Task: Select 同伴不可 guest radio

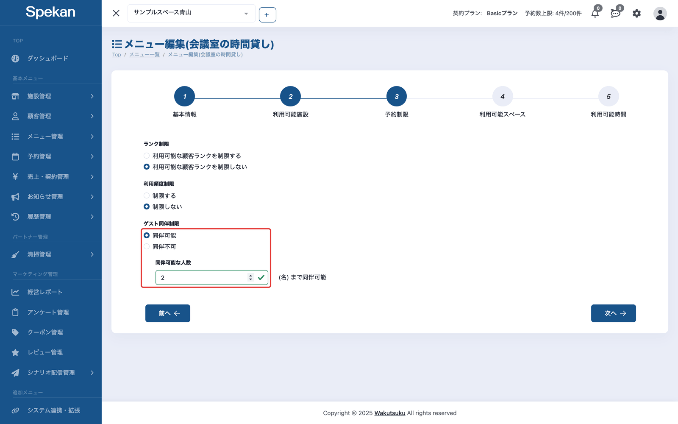Action: coord(147,246)
